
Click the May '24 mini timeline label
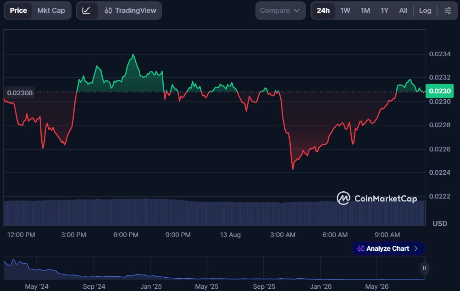tap(37, 286)
